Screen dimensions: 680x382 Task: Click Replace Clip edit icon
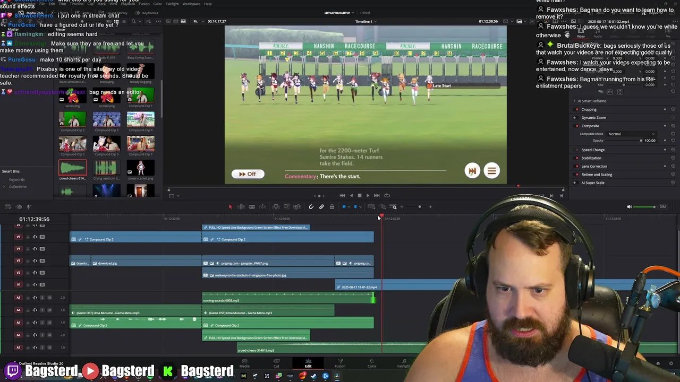(x=297, y=207)
